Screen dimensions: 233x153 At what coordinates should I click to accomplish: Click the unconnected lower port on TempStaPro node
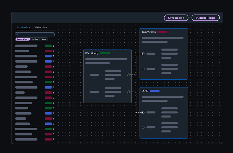[x=143, y=69]
